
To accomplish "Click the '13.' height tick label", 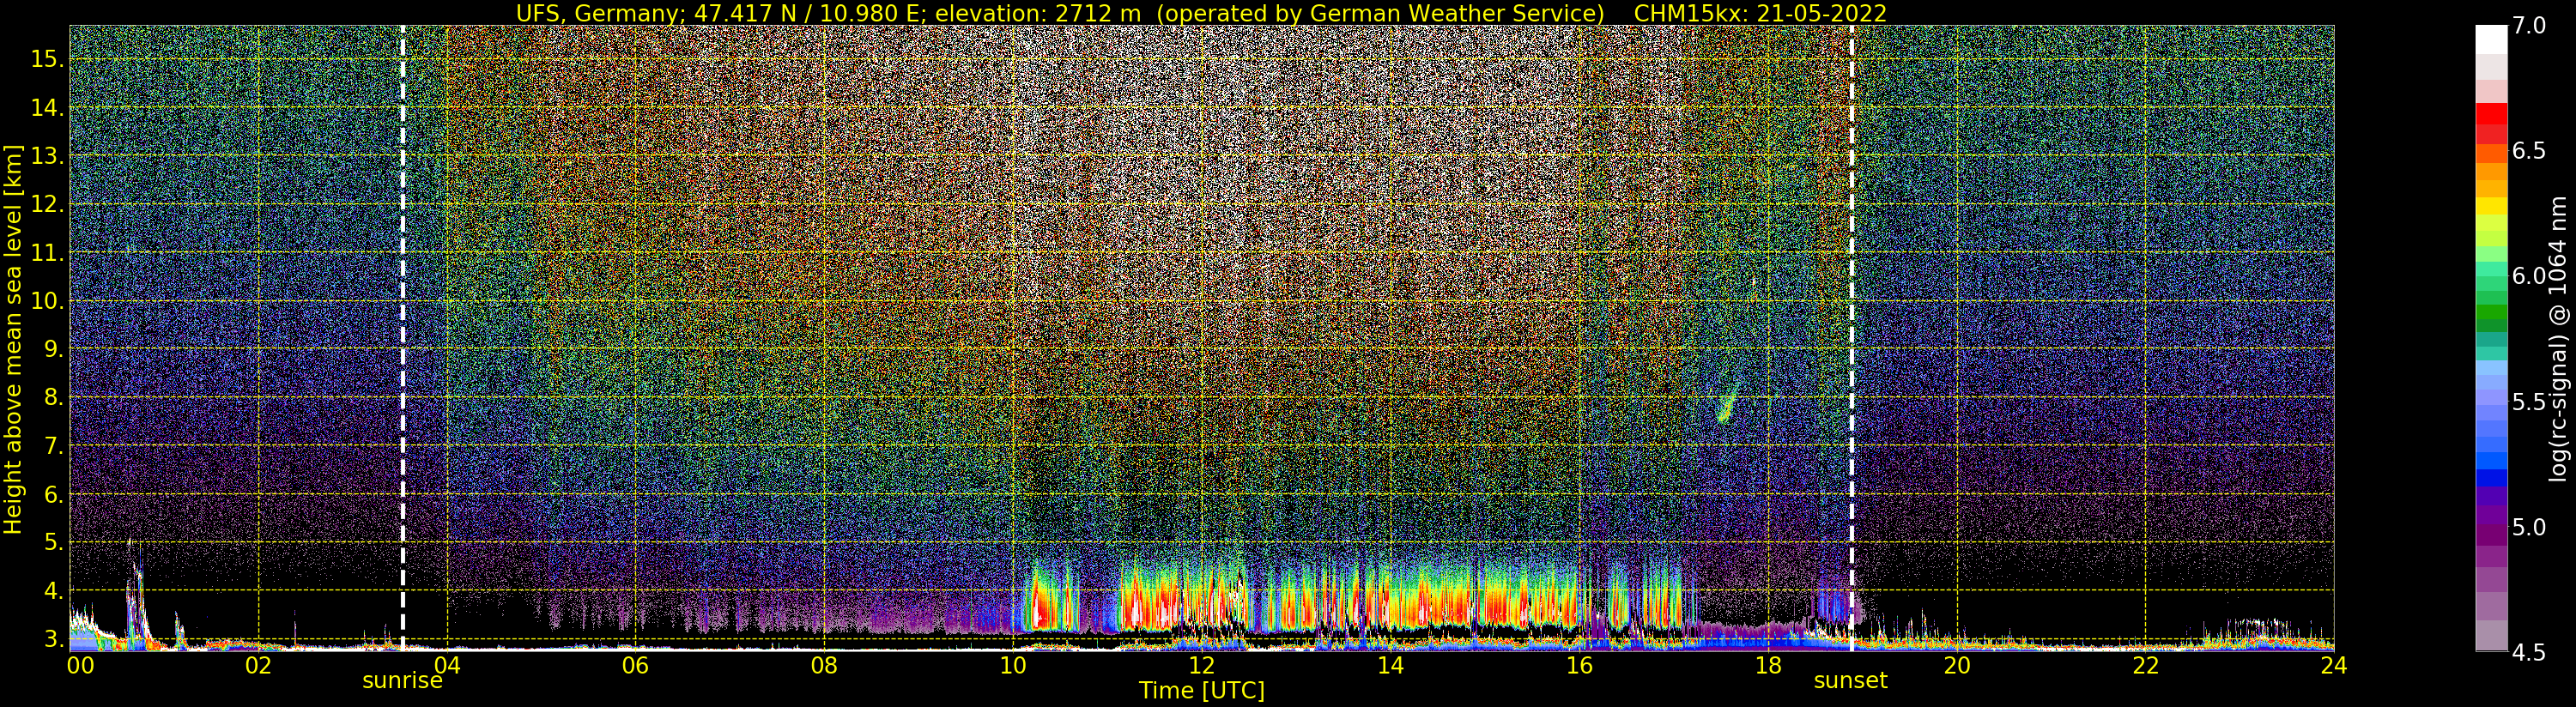I will click(47, 156).
